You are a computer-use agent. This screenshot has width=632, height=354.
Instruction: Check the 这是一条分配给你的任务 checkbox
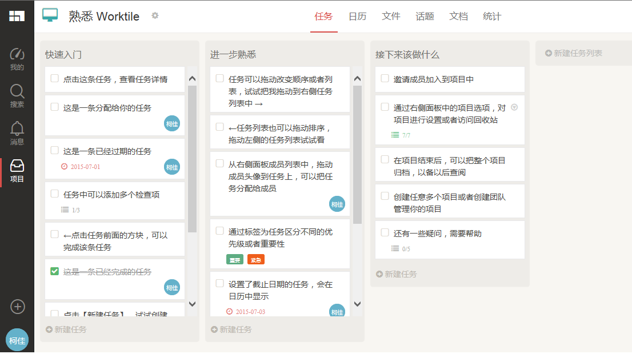pos(54,107)
